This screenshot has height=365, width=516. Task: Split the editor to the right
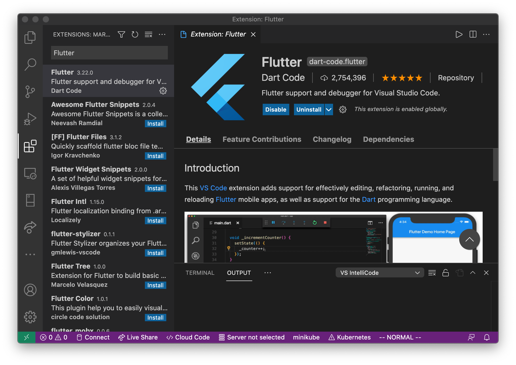pyautogui.click(x=473, y=34)
